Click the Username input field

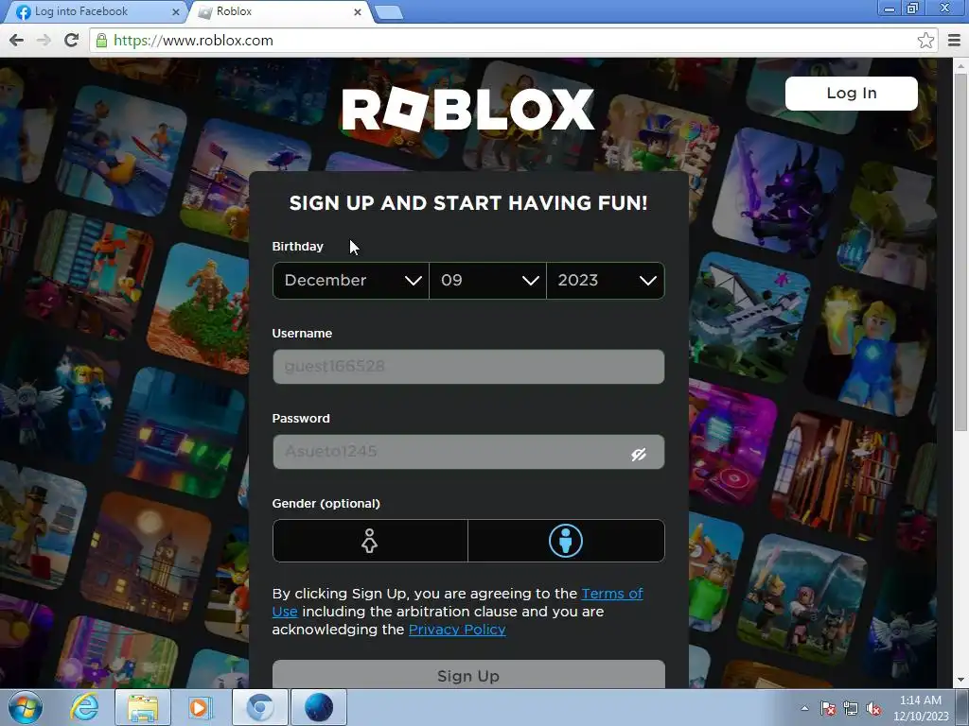click(468, 367)
